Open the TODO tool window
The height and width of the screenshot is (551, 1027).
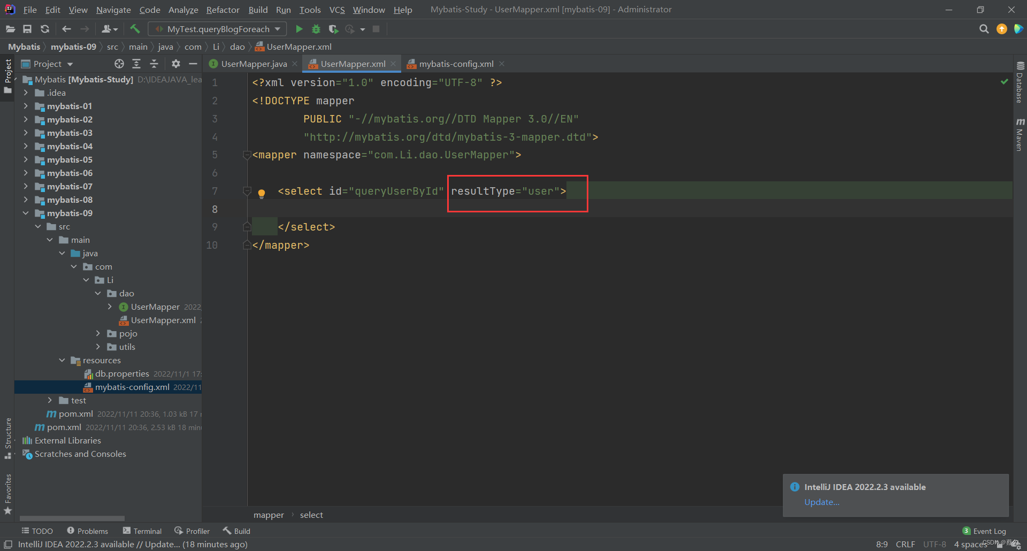37,531
